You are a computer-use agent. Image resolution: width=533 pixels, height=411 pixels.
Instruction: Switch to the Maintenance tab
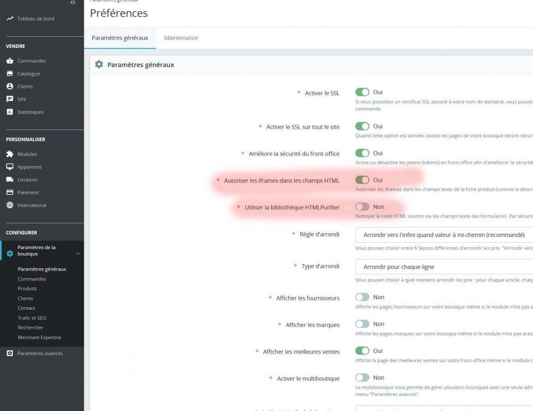coord(181,38)
